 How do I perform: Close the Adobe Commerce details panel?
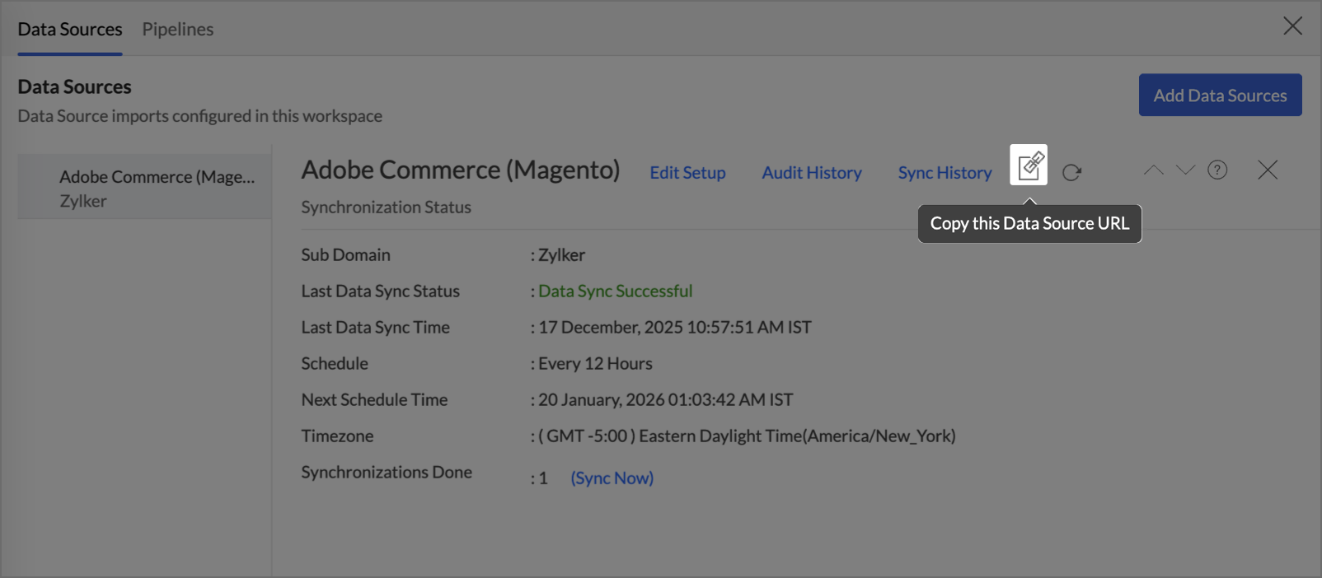pyautogui.click(x=1268, y=170)
